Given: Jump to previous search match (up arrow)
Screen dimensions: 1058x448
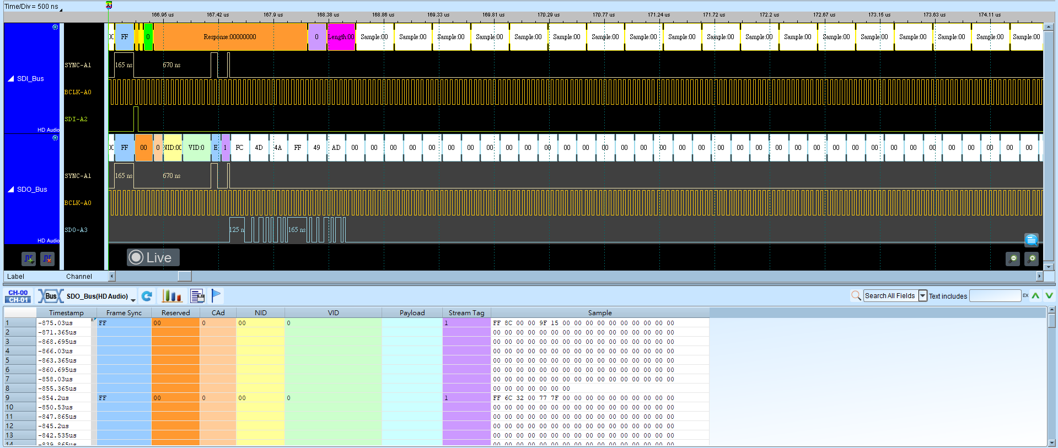Looking at the screenshot, I should [1036, 296].
